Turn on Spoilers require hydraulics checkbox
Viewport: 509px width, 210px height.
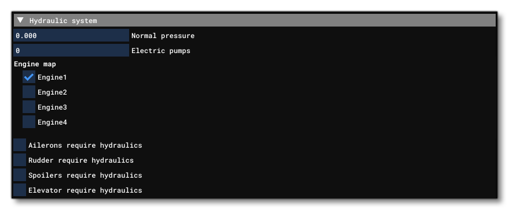click(20, 175)
